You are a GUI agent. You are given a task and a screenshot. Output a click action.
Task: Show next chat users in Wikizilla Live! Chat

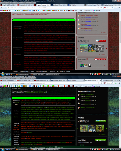(x=105, y=65)
